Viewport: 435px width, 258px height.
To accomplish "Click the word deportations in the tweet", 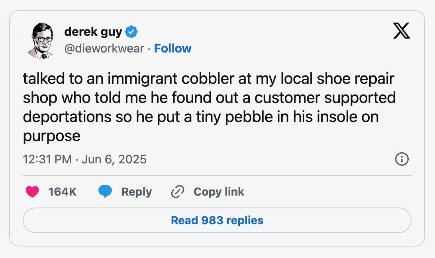I will tap(67, 117).
